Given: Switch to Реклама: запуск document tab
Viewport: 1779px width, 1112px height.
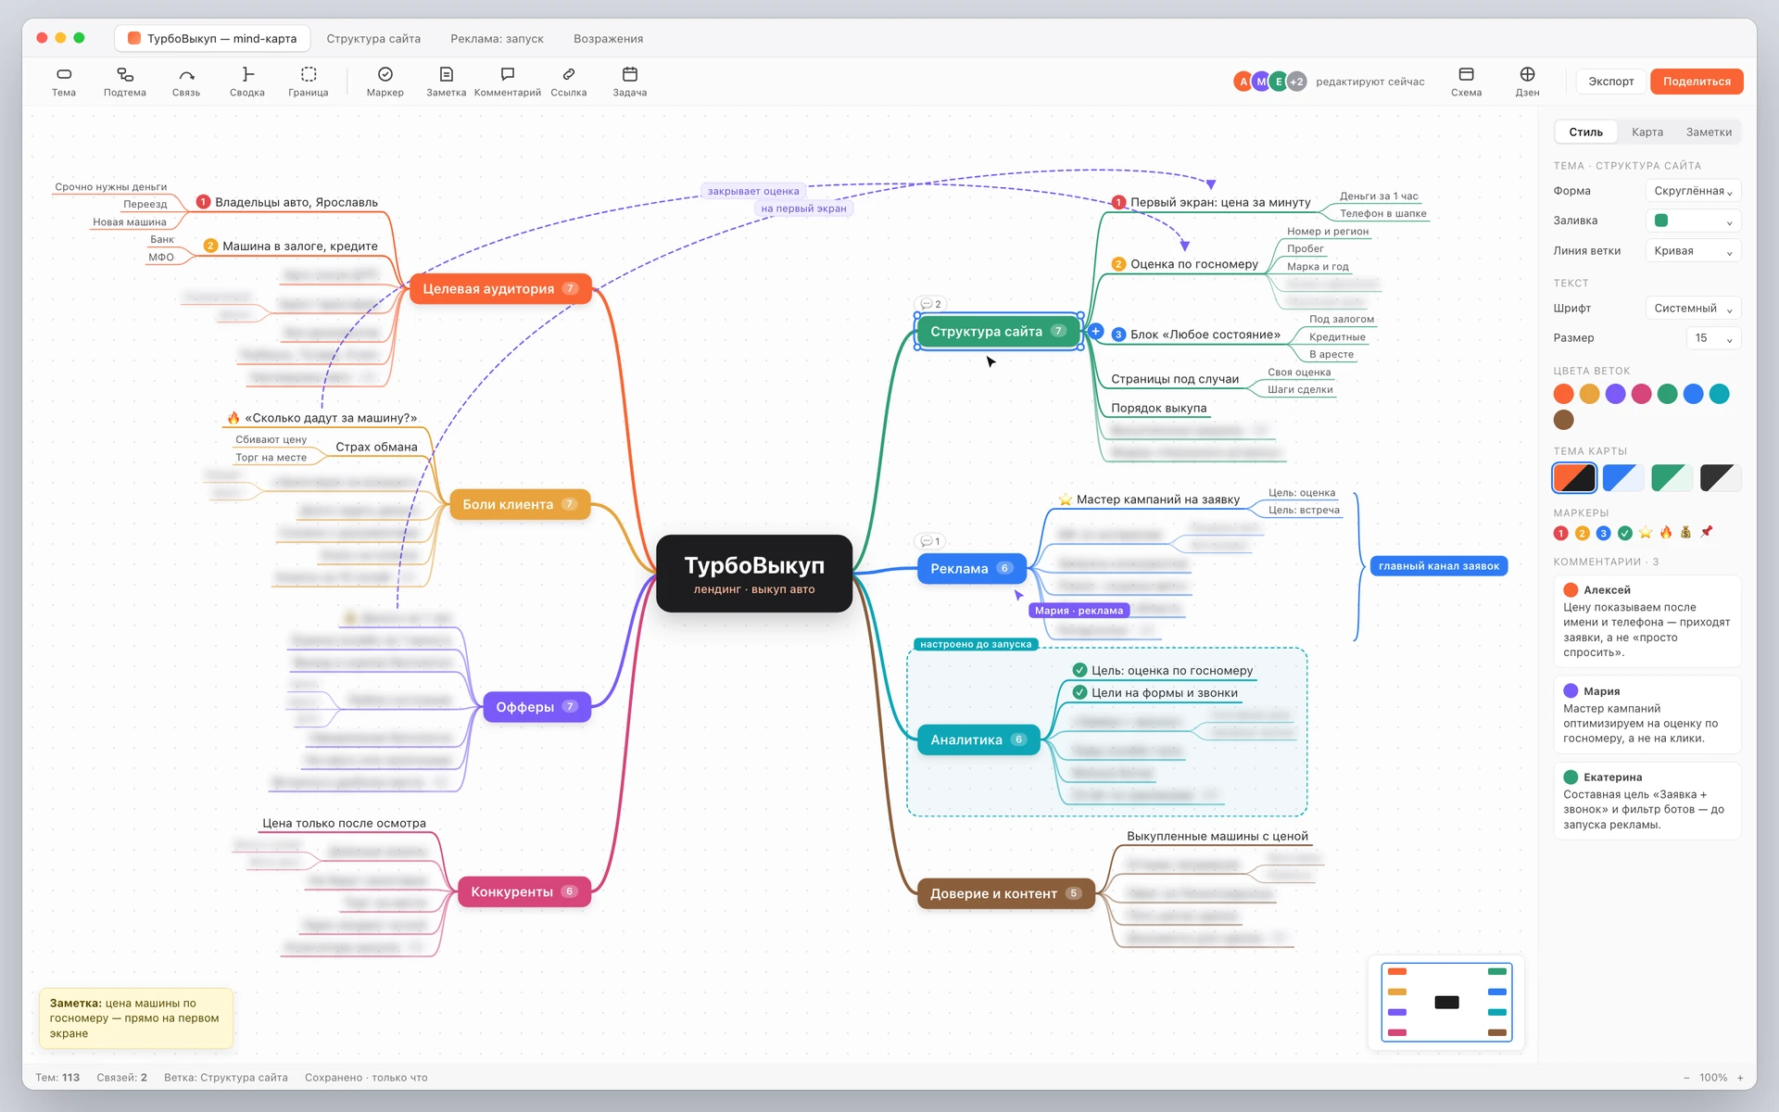Looking at the screenshot, I should pyautogui.click(x=497, y=39).
